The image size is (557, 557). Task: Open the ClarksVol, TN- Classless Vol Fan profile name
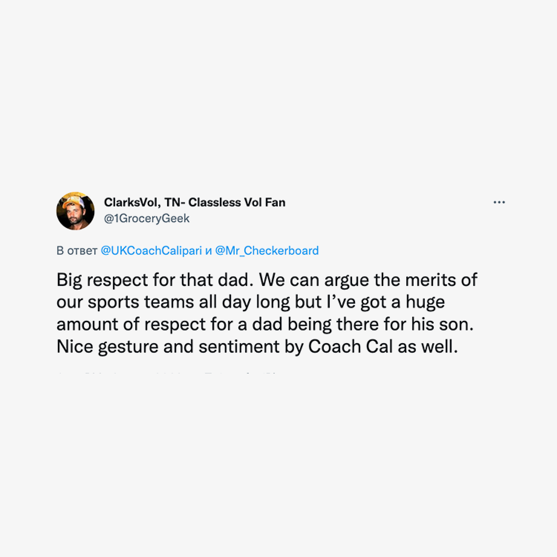click(195, 202)
